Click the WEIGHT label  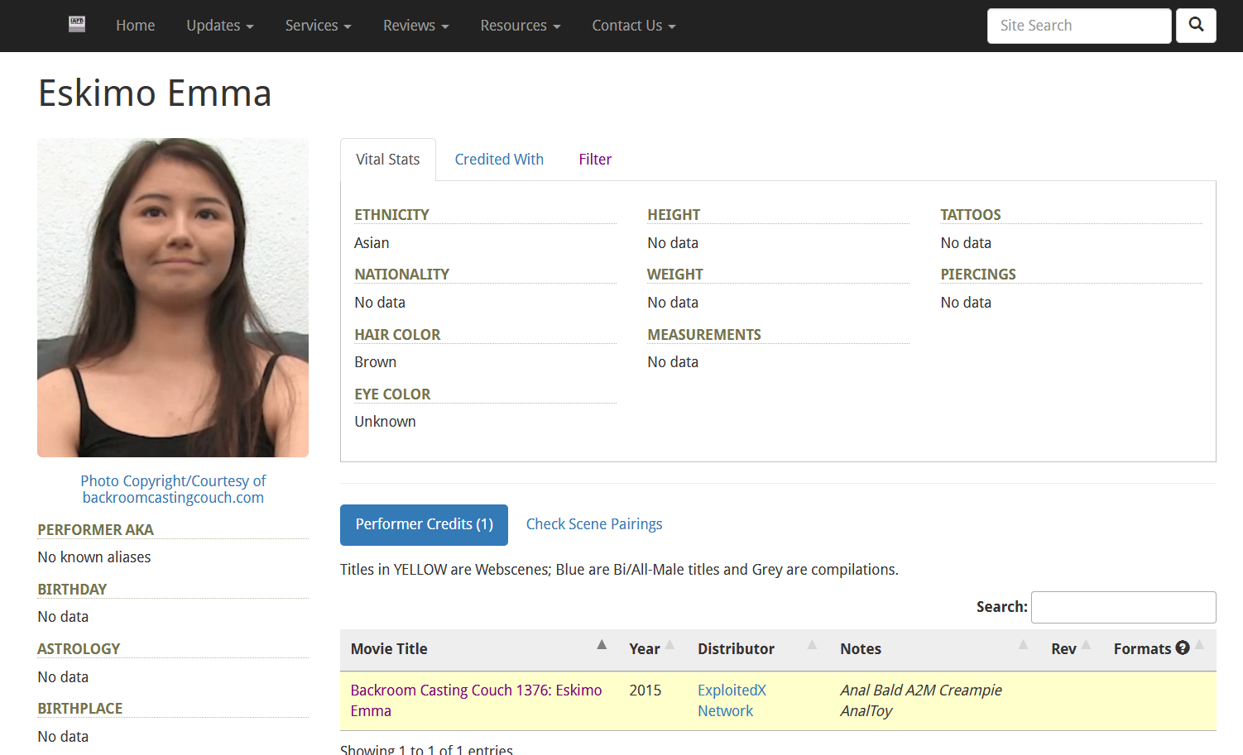pyautogui.click(x=675, y=275)
